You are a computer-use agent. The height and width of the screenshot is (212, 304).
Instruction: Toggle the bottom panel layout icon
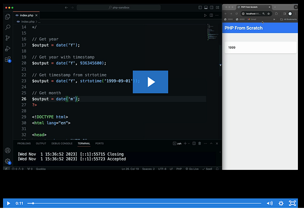point(206,8)
